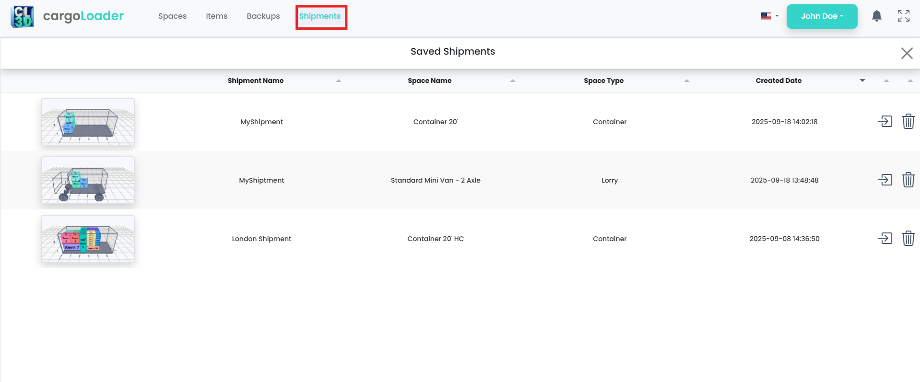Open the Items menu
This screenshot has width=920, height=382.
click(216, 16)
